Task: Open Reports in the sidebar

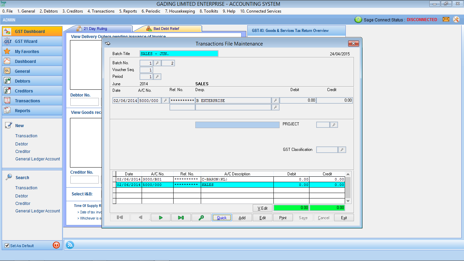Action: coord(32,110)
